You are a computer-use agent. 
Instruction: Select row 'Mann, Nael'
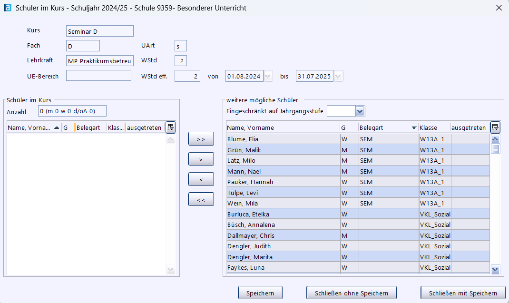tap(358, 171)
